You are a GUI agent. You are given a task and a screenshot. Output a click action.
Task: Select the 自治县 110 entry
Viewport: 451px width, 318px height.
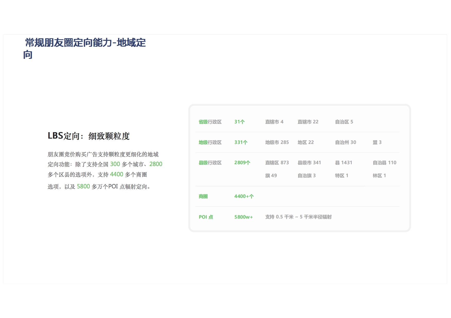pos(384,163)
